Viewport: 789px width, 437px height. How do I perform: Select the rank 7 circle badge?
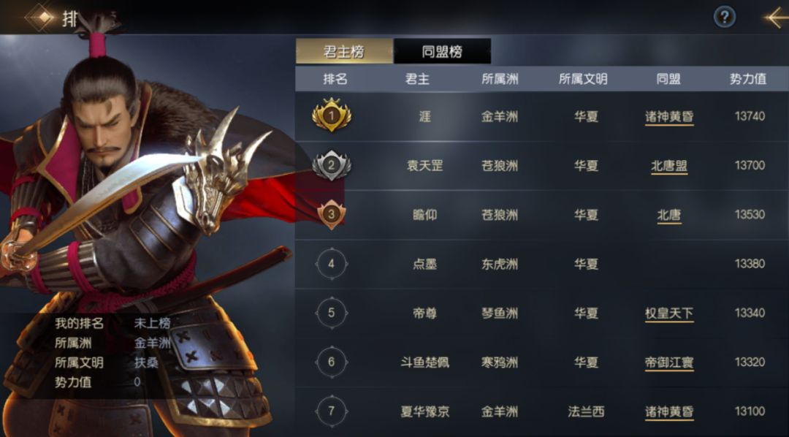point(331,411)
